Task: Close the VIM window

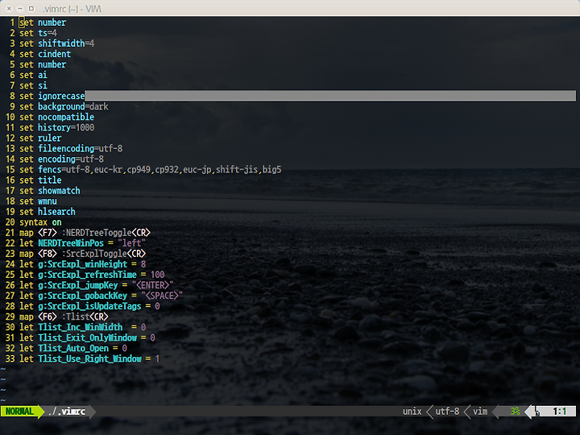Action: (x=9, y=8)
